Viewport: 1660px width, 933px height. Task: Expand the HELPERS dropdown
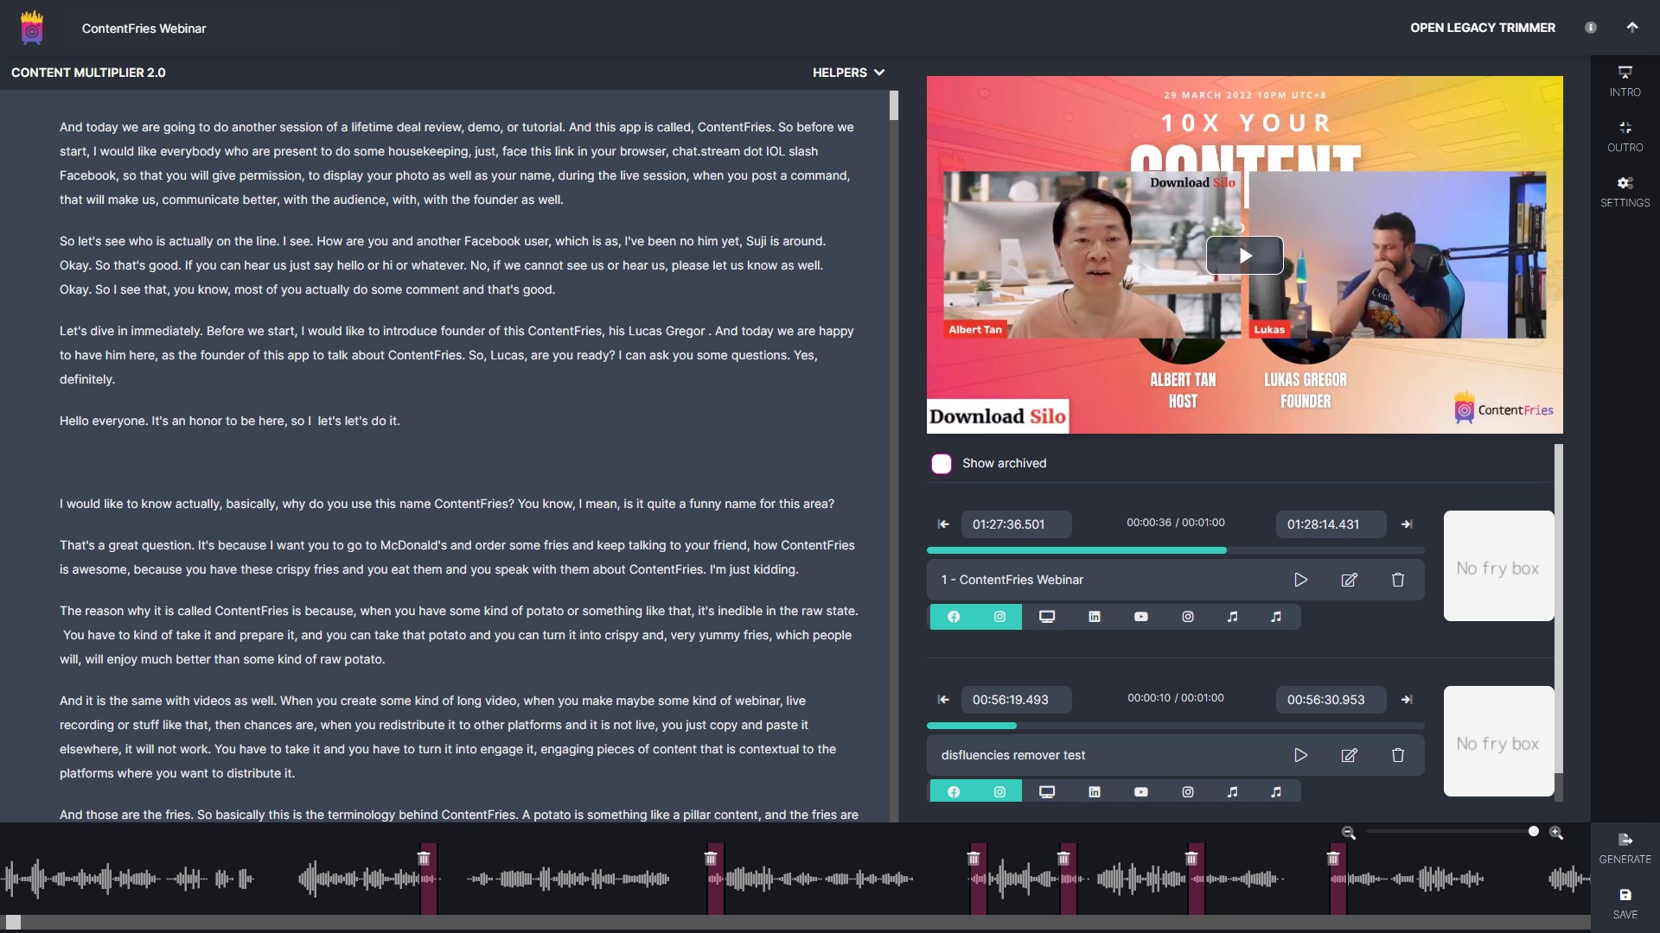(x=848, y=73)
